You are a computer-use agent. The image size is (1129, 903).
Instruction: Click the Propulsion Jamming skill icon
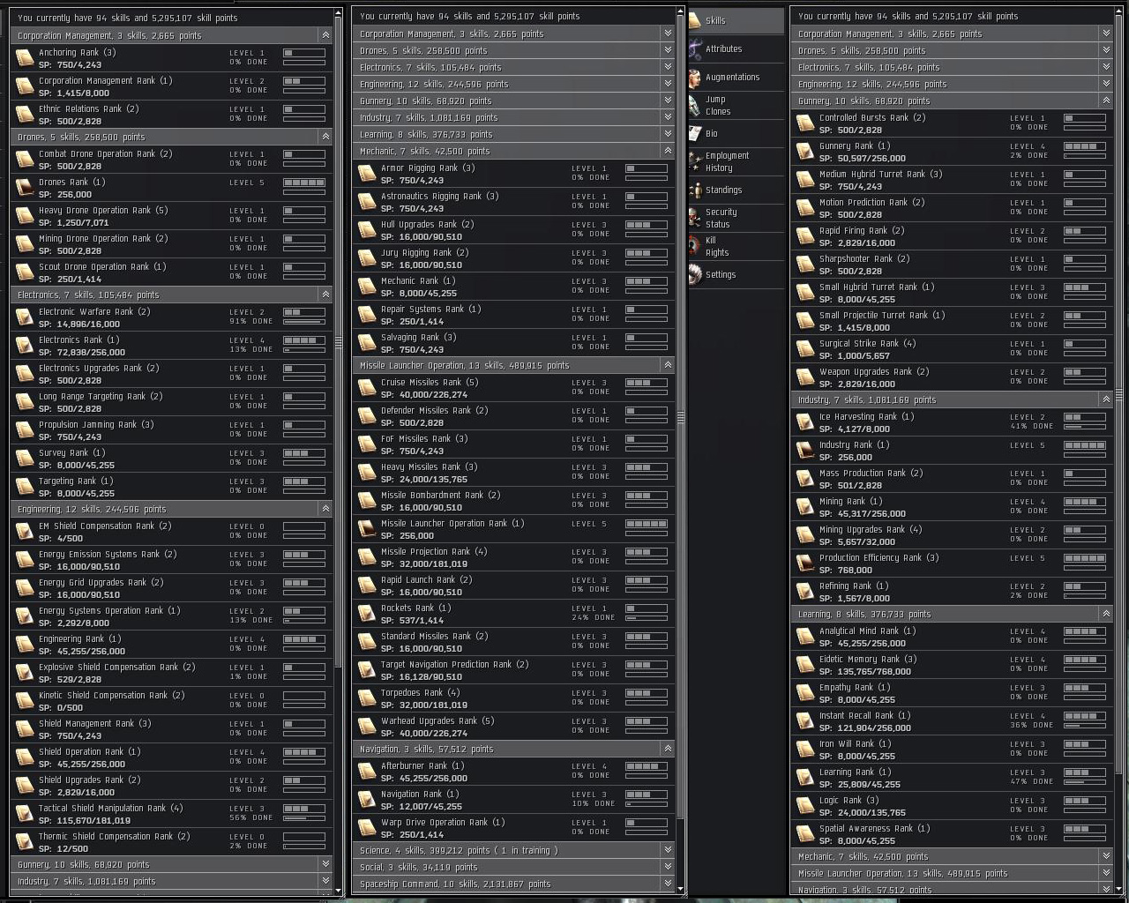25,430
